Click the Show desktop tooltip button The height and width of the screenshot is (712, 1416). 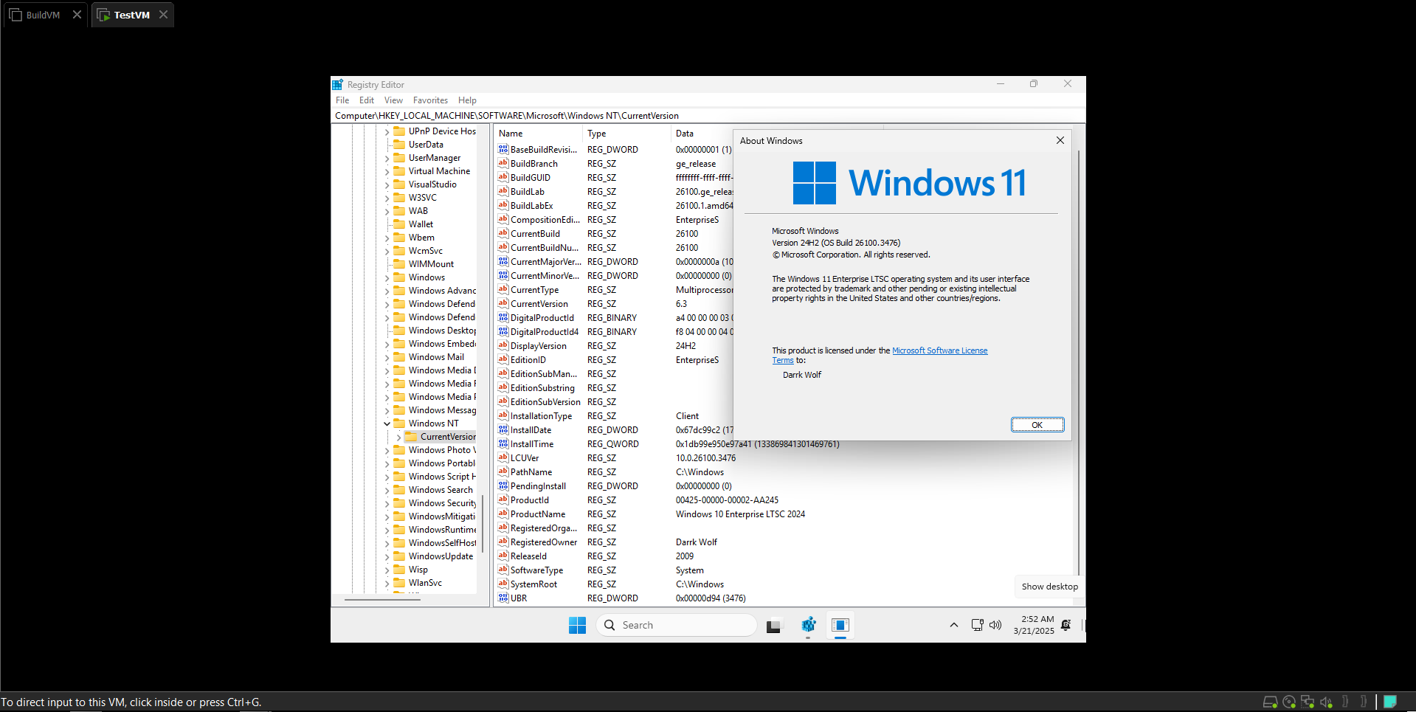[1049, 587]
